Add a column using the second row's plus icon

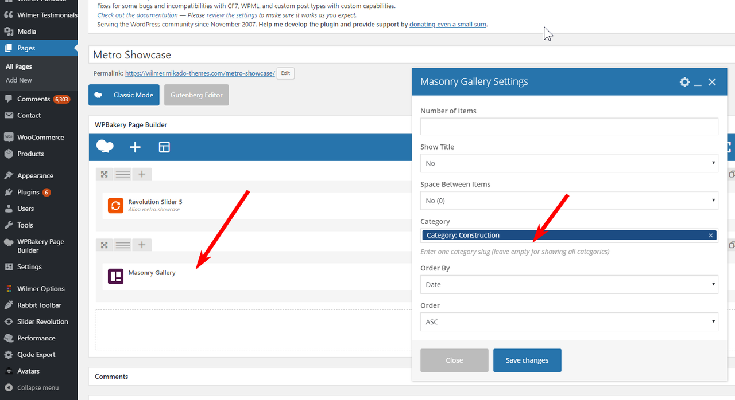(x=142, y=245)
